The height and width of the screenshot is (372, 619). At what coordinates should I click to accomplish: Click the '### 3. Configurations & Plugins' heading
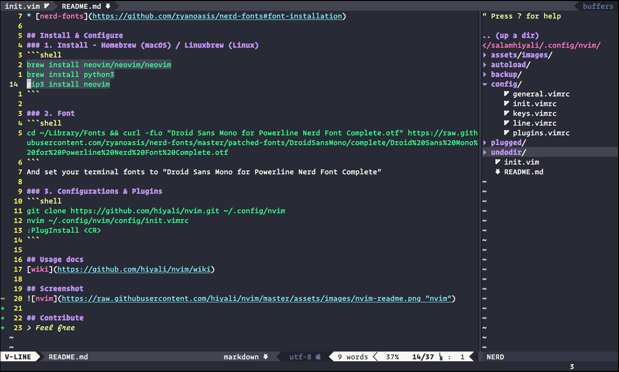click(x=94, y=191)
